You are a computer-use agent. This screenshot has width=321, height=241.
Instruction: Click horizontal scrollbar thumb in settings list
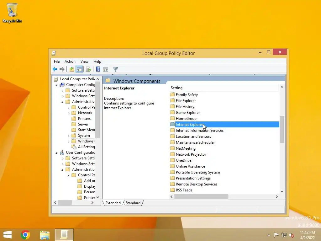[201, 196]
